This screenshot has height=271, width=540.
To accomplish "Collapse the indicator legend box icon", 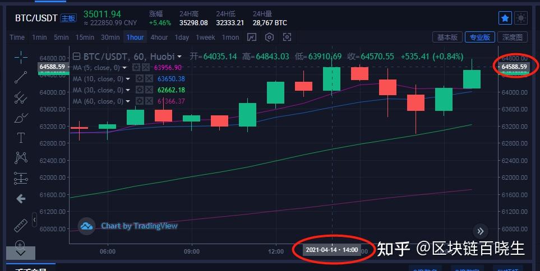I will [x=77, y=57].
